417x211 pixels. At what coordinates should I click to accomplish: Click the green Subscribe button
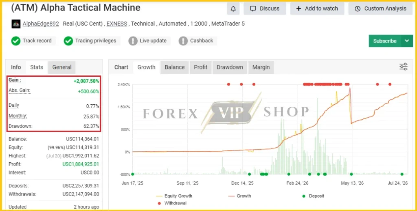[x=385, y=41]
